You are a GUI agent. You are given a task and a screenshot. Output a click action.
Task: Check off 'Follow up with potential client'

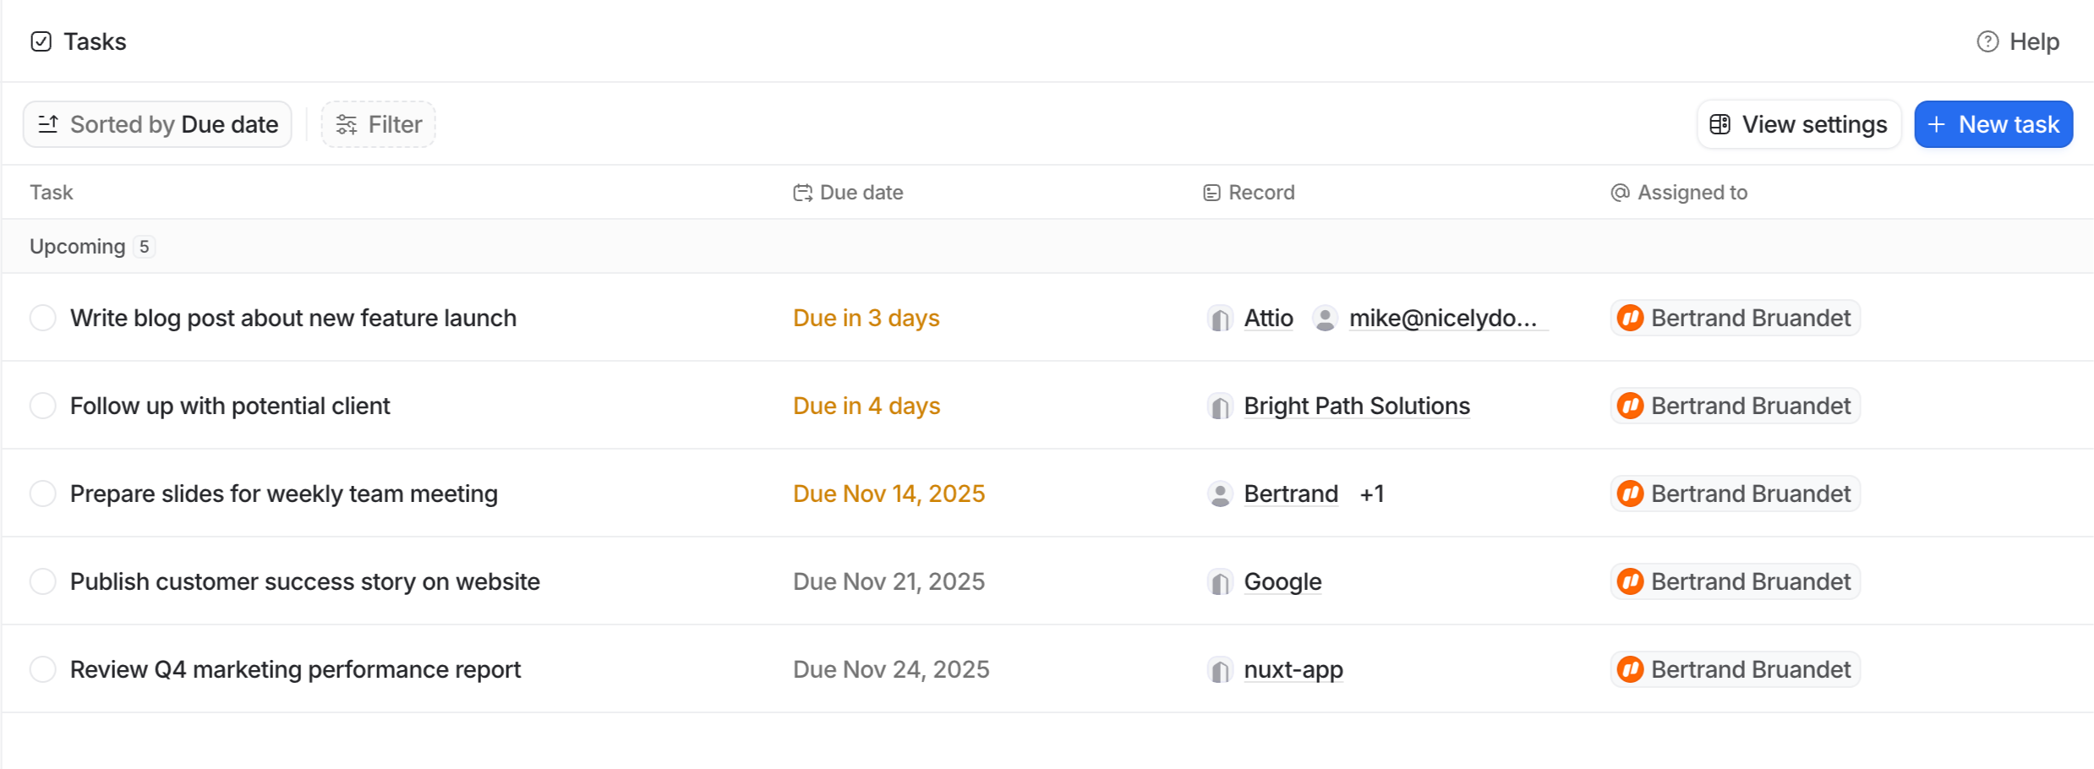[x=42, y=406]
